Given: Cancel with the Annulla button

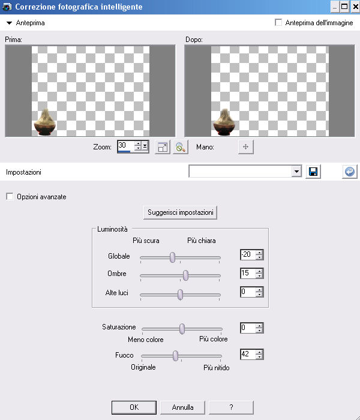Looking at the screenshot, I should [x=182, y=407].
